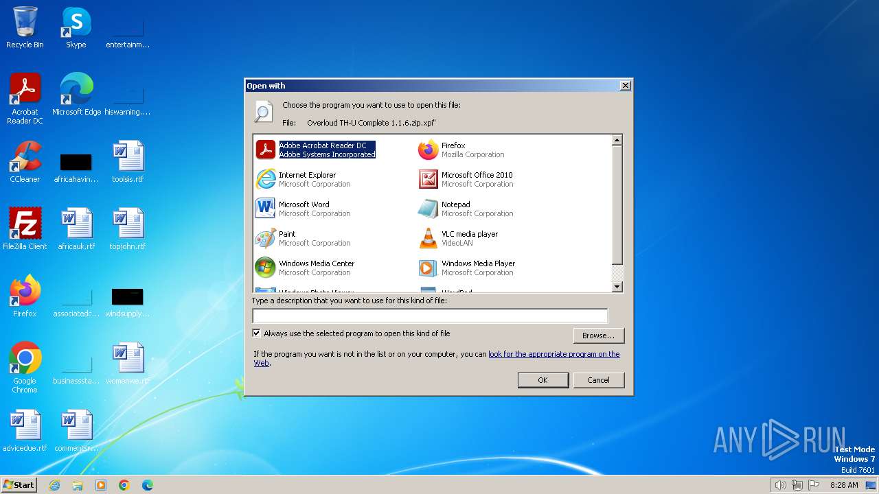This screenshot has height=494, width=879.
Task: Select toolsis.rtf desktop file
Action: pos(128,162)
